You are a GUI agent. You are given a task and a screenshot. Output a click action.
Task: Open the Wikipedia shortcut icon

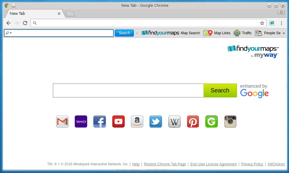tap(174, 122)
